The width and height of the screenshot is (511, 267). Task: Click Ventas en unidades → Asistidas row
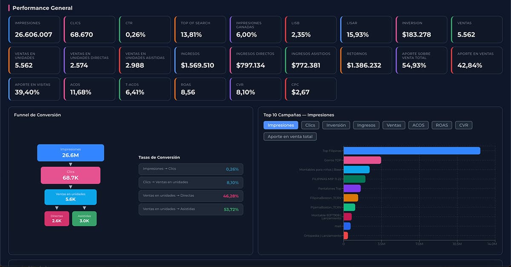[191, 209]
